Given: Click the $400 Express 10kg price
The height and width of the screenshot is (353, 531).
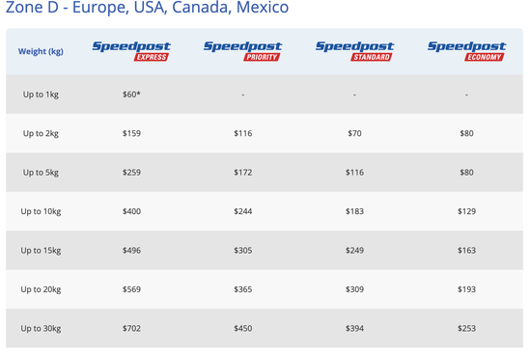Looking at the screenshot, I should pos(131,211).
